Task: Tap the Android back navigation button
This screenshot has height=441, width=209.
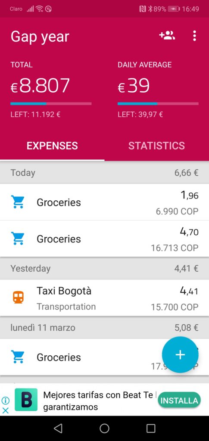Action: tap(58, 429)
